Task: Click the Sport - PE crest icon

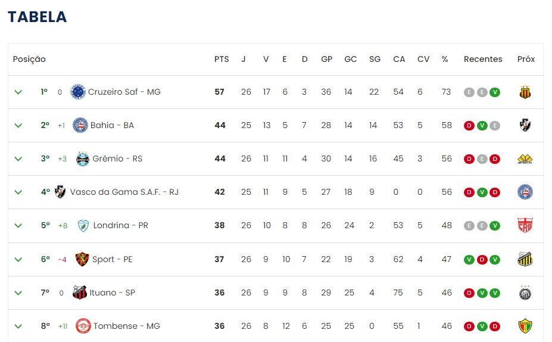Action: point(82,259)
